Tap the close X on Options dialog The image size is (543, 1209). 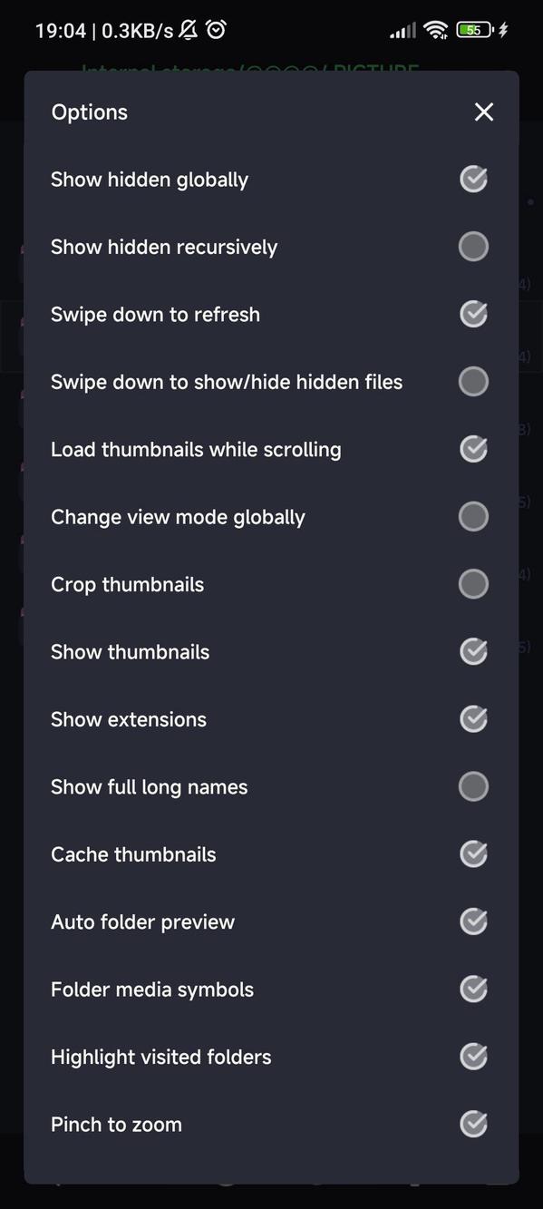coord(483,112)
